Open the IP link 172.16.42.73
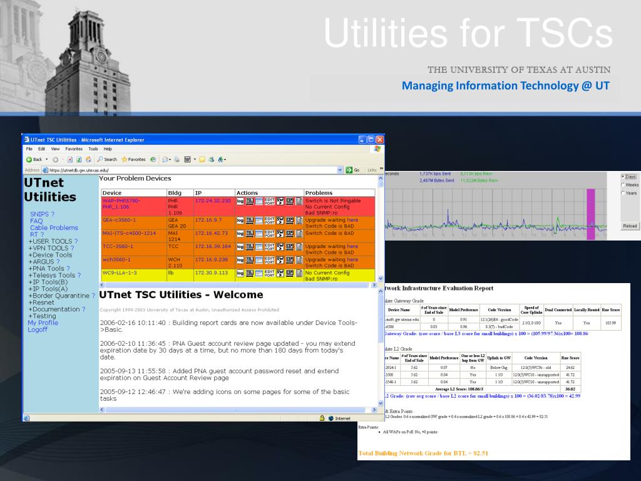This screenshot has height=481, width=641. pos(212,233)
